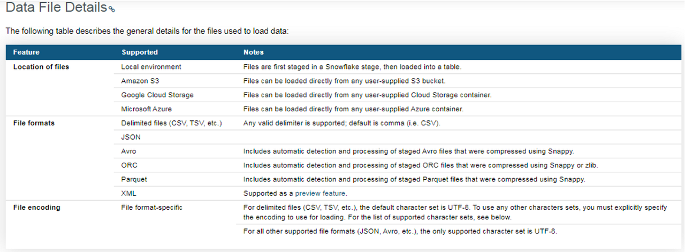
Task: Select the Notes column header
Action: pos(254,52)
